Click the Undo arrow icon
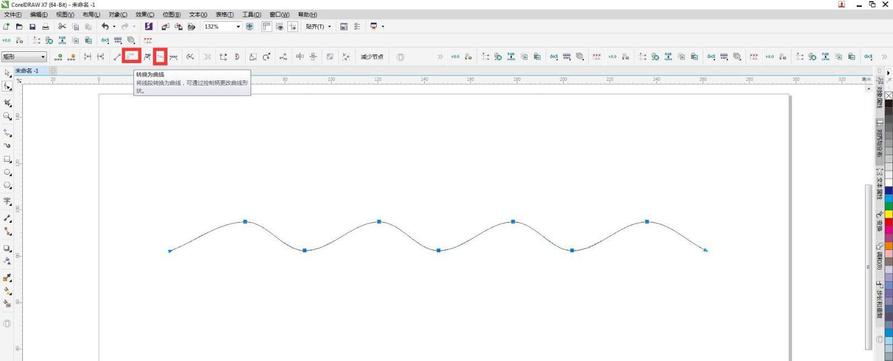The image size is (893, 361). tap(105, 26)
